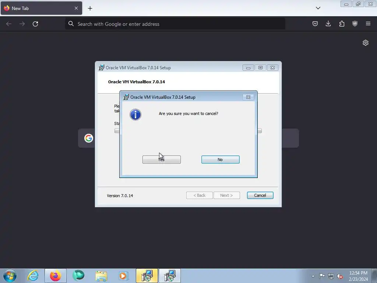Open the teal globe app on taskbar
377x283 pixels.
pyautogui.click(x=78, y=276)
